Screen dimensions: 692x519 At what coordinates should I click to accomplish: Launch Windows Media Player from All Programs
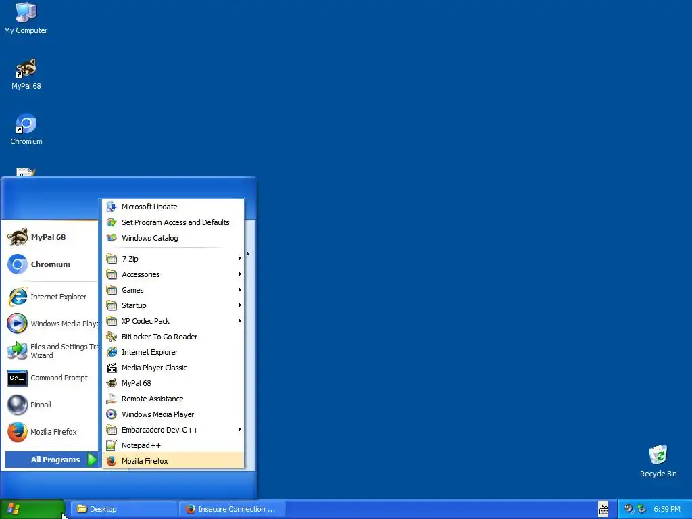tap(173, 414)
